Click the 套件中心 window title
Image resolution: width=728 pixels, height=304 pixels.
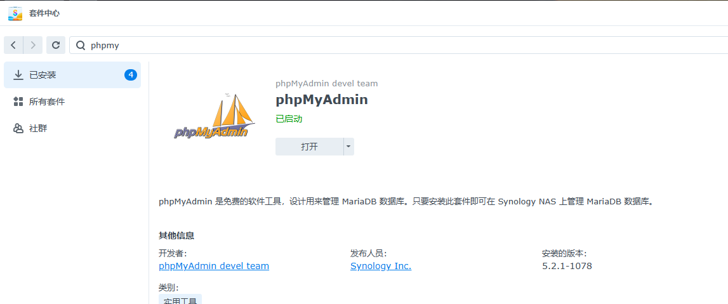[x=44, y=13]
